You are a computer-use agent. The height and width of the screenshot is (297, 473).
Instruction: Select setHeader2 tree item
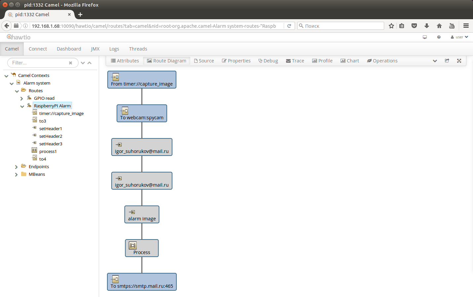[51, 136]
